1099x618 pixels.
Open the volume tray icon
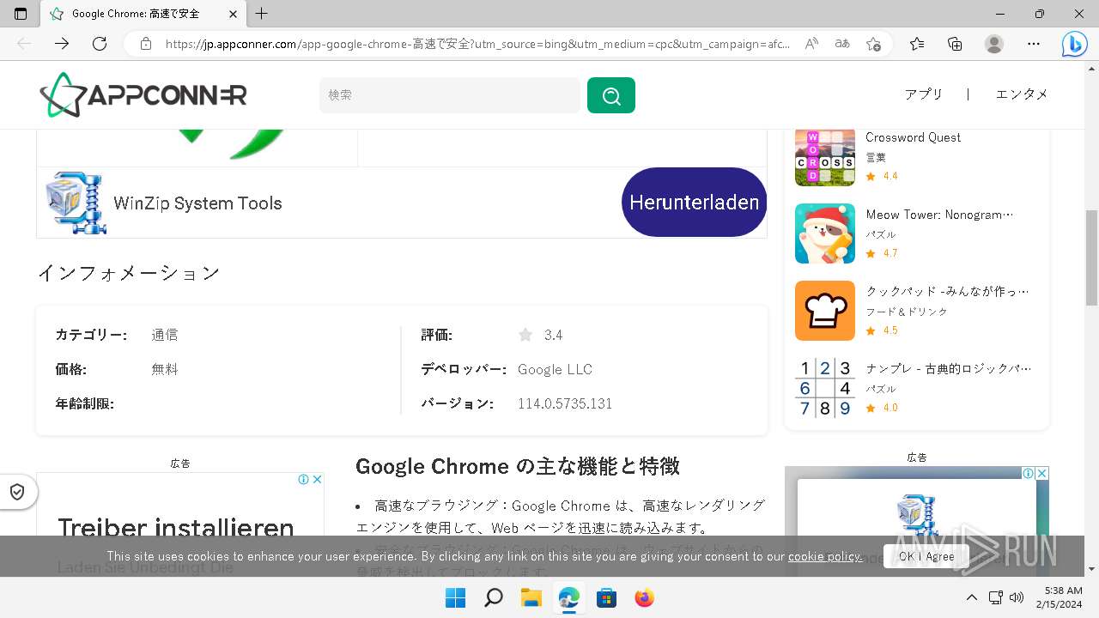pos(1017,597)
